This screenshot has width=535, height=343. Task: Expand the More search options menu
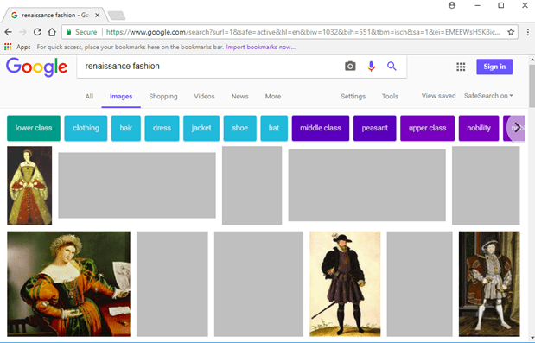[273, 97]
